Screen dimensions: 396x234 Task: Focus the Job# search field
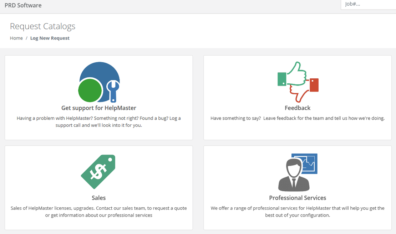click(369, 4)
